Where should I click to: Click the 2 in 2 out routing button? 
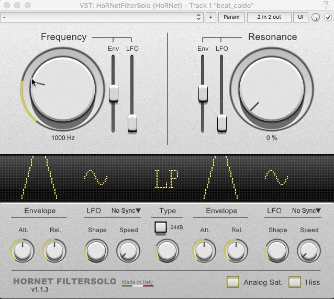[269, 17]
